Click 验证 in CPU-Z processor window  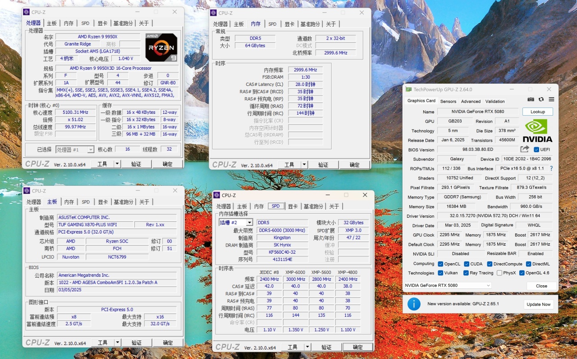tap(136, 164)
